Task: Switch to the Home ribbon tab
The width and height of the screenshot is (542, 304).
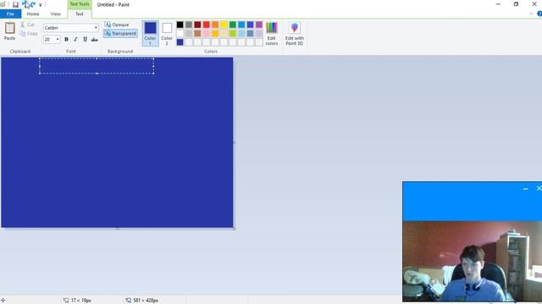Action: coord(33,14)
